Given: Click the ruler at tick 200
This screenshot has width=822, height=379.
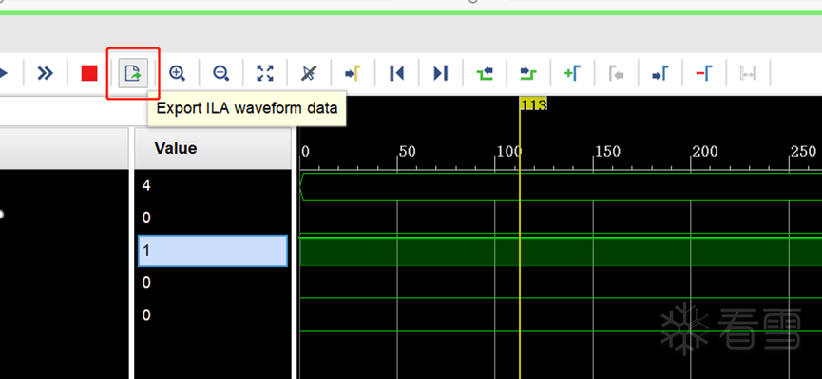Looking at the screenshot, I should 705,152.
